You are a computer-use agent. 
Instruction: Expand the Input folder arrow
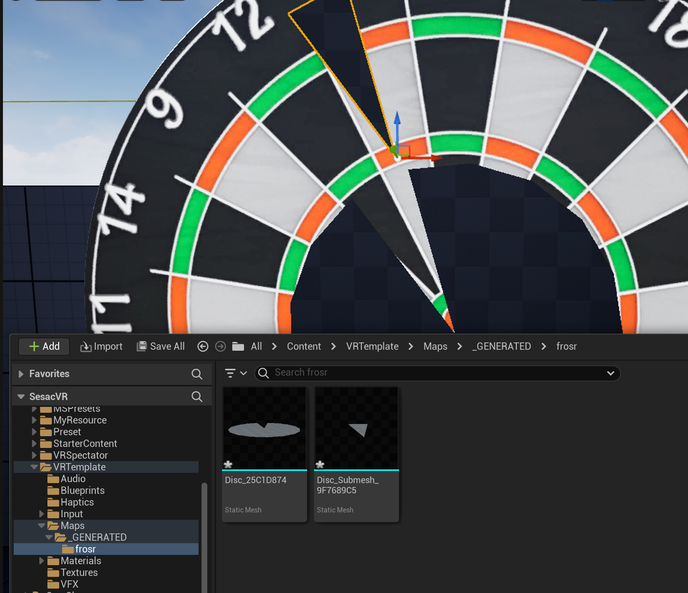click(x=42, y=514)
